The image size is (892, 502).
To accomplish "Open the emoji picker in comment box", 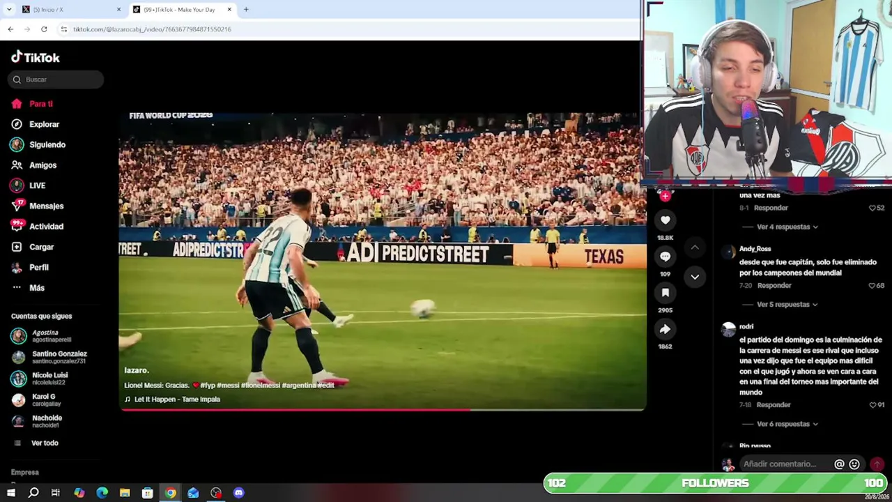I will (x=854, y=464).
